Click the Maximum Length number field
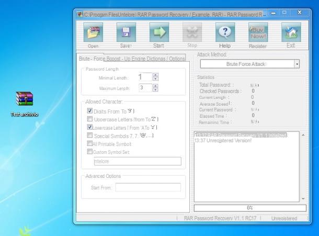Viewport: 319px width, 236px height. (145, 88)
